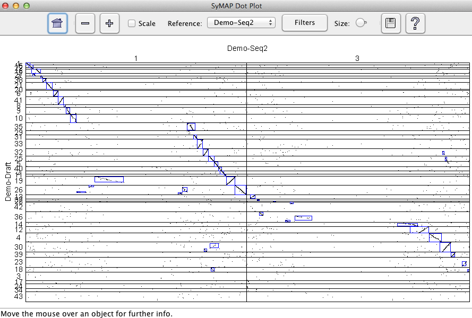Viewport: 472px width, 318px height.
Task: Select the blue synteny block in row 39
Action: (453, 254)
